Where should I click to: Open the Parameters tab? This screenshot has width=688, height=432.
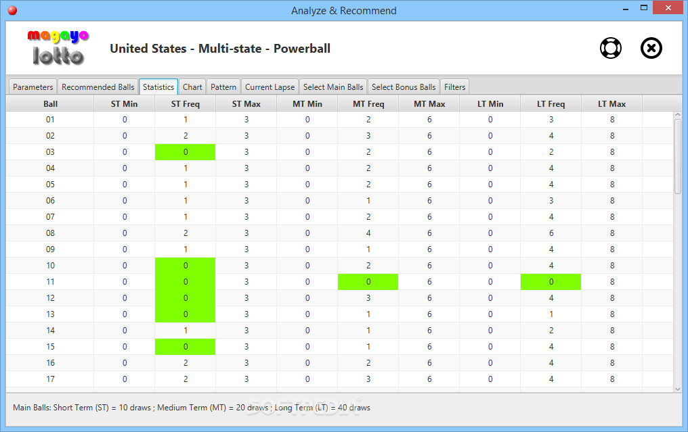tap(33, 87)
